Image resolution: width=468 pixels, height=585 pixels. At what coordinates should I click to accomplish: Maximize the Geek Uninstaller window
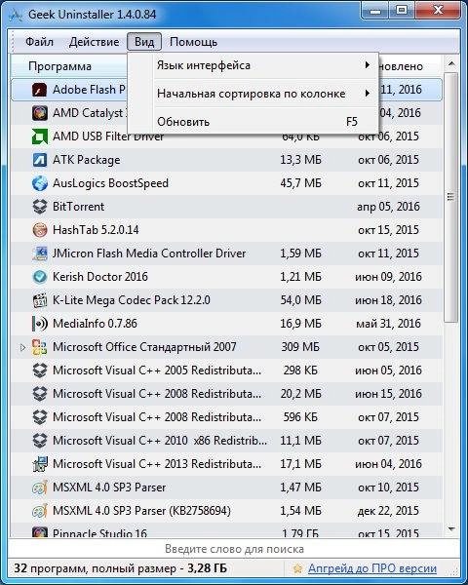point(402,10)
